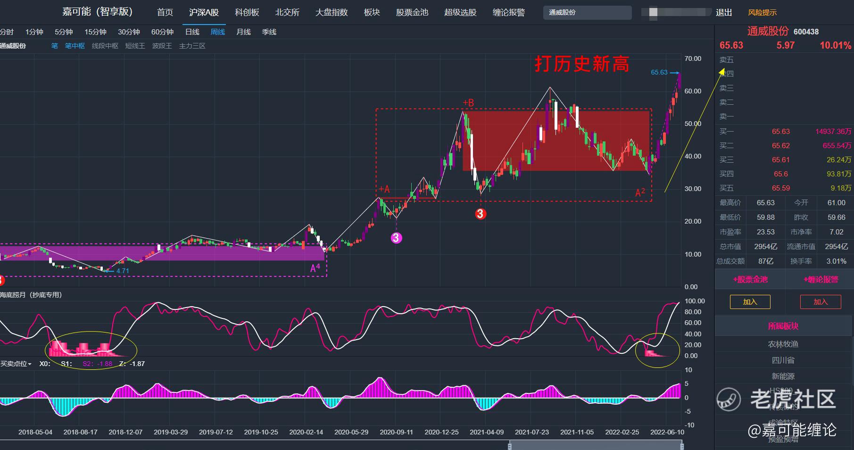This screenshot has height=450, width=854.
Task: Go to the 北交所 market page
Action: (287, 12)
